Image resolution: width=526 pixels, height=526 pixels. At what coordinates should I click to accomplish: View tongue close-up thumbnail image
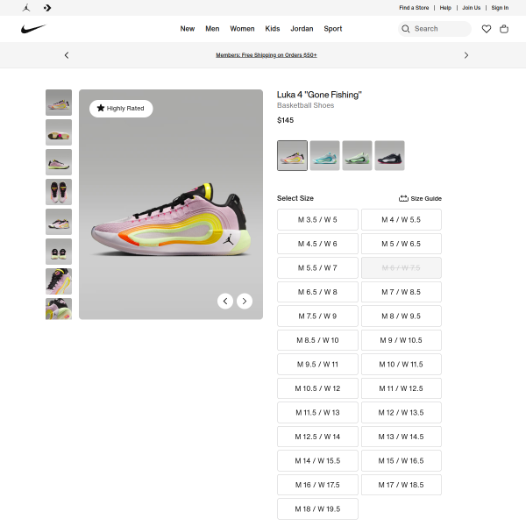(x=59, y=281)
